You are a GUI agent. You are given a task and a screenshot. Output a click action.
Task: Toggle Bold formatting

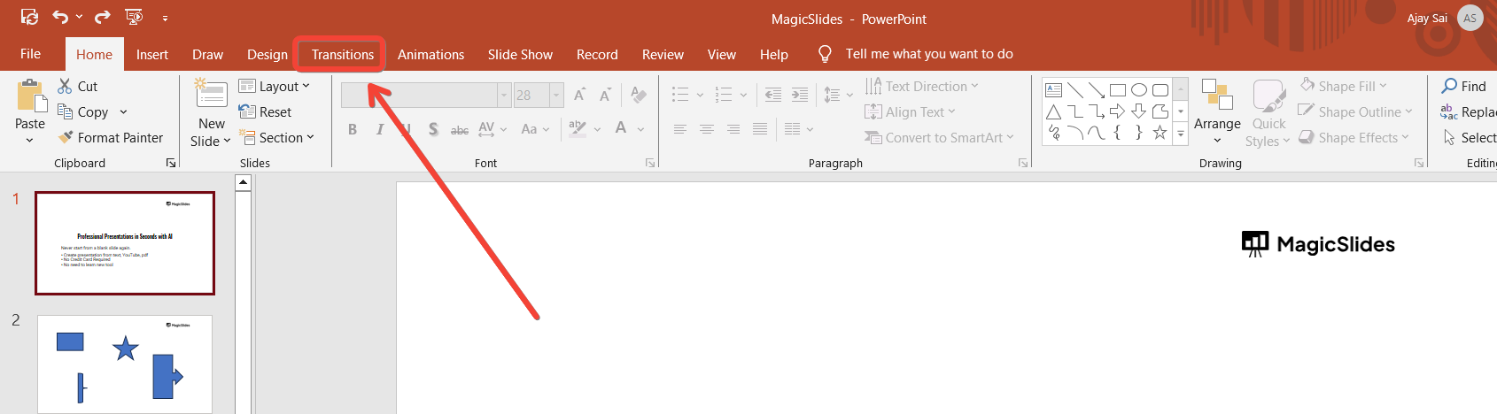(x=353, y=129)
